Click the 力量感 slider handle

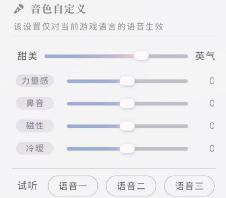coord(127,81)
